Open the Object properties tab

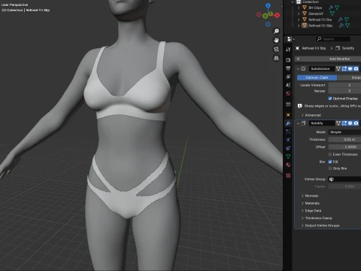click(288, 115)
